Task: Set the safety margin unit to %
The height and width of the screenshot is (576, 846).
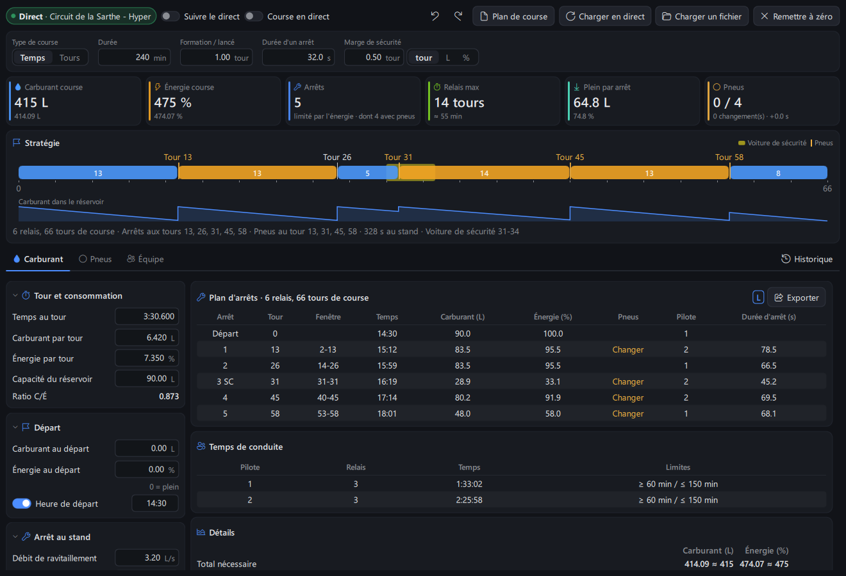Action: [466, 58]
